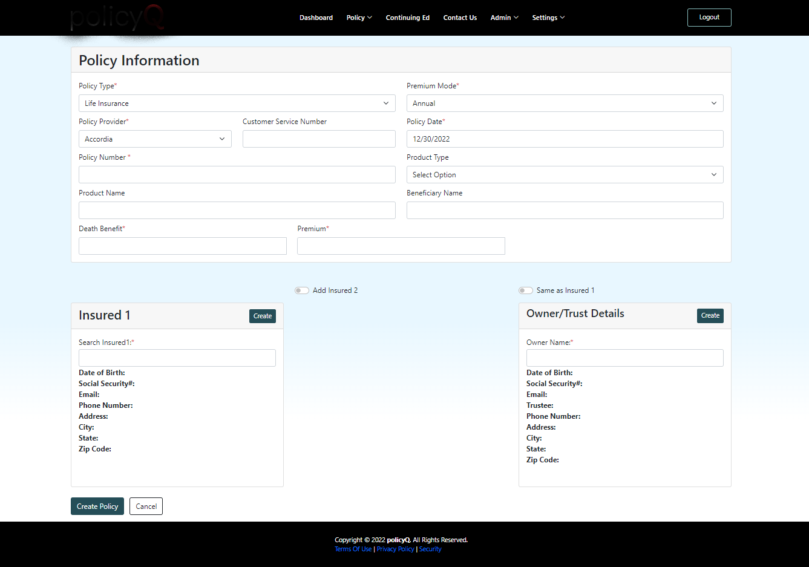Click the Create Policy button
The width and height of the screenshot is (809, 567).
97,506
